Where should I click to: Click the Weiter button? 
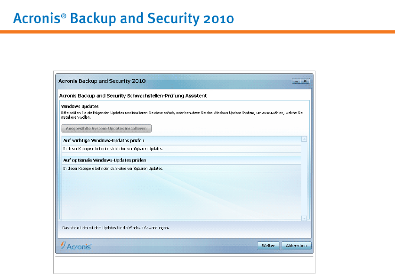coord(268,246)
